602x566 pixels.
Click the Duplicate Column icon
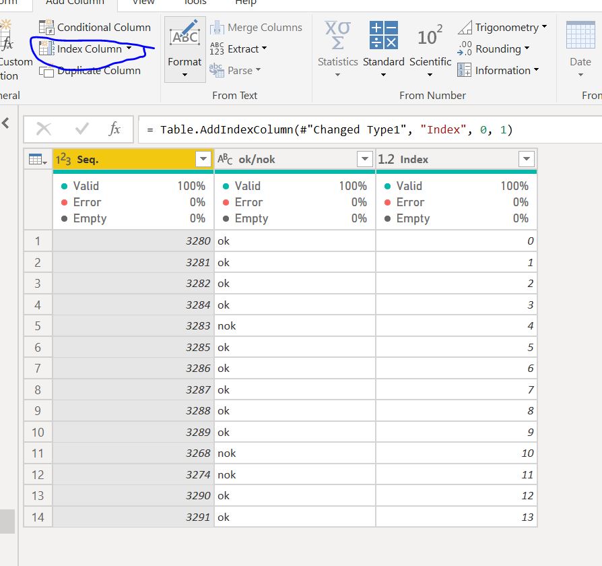tap(46, 71)
